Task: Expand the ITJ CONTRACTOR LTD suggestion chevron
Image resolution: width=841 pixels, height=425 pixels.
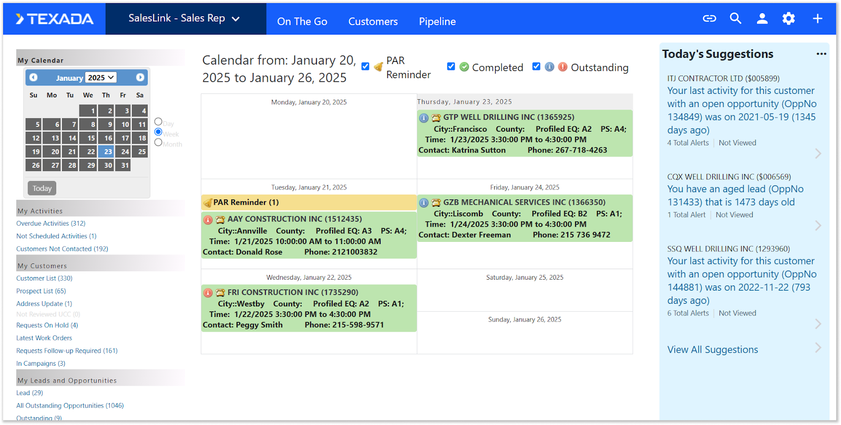Action: (x=818, y=154)
